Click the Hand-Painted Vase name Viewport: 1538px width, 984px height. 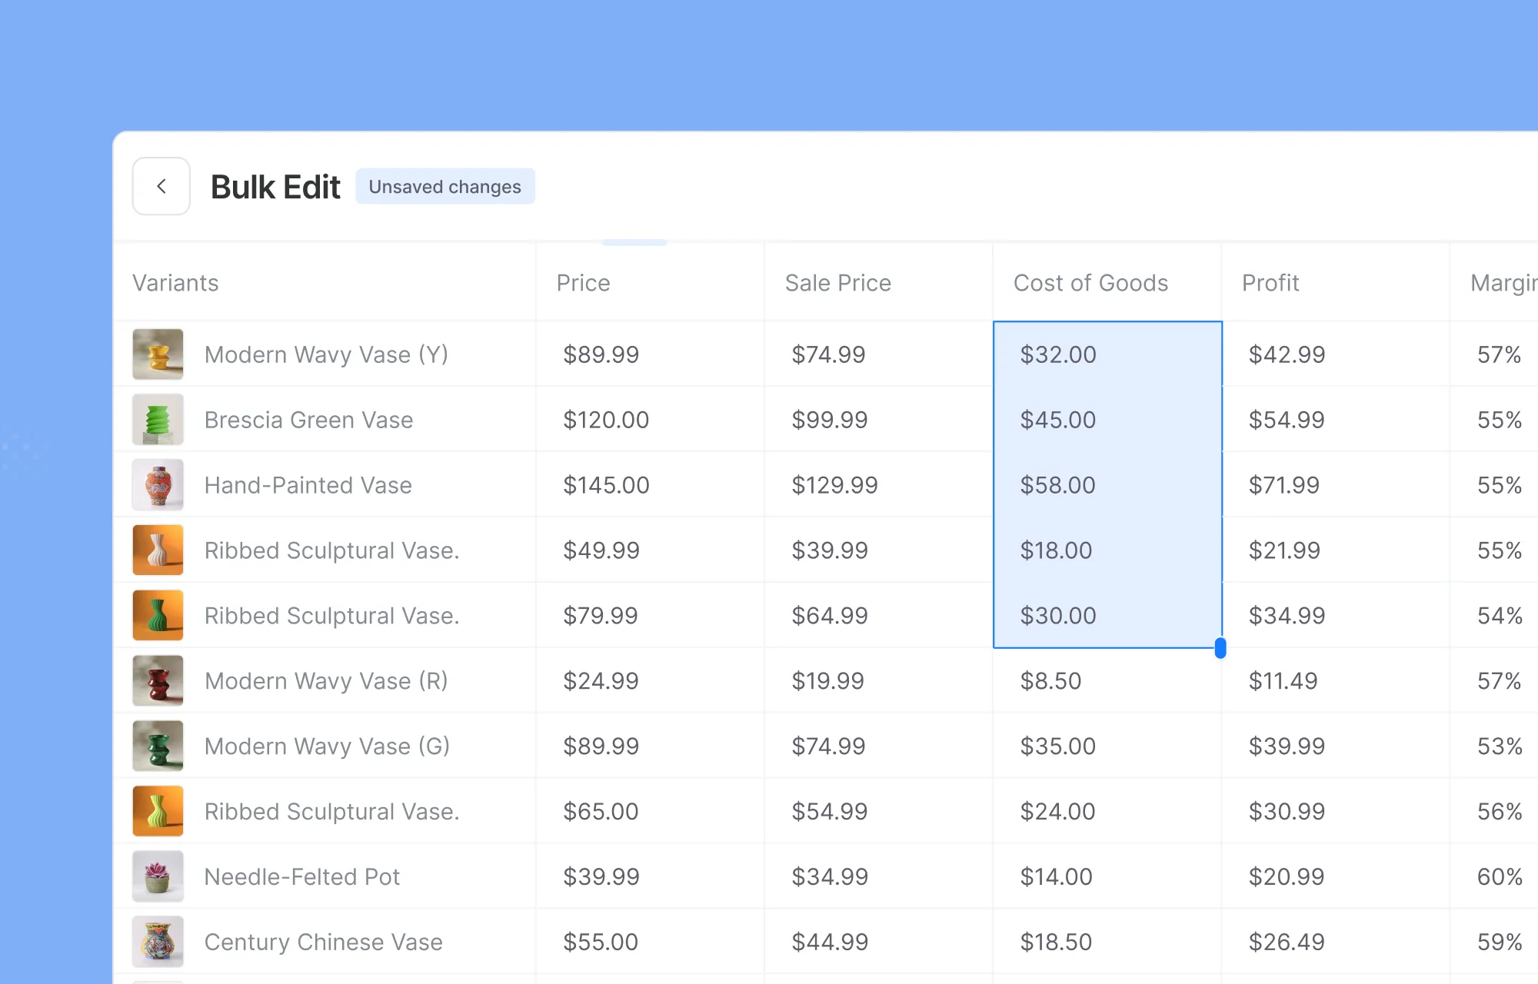(308, 485)
